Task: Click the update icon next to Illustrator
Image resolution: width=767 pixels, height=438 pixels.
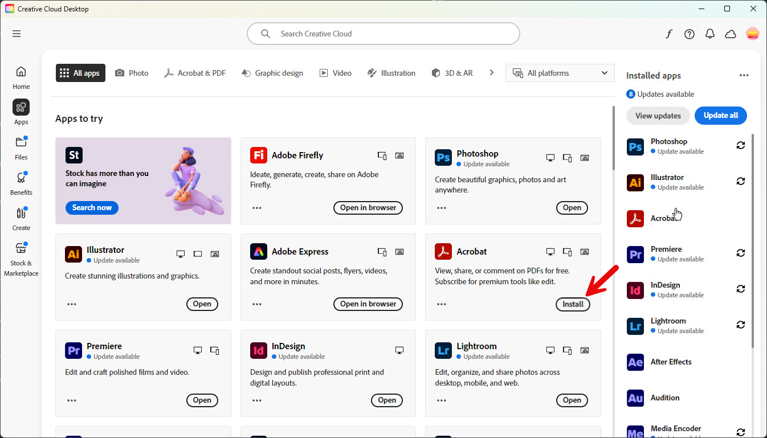Action: pos(741,181)
